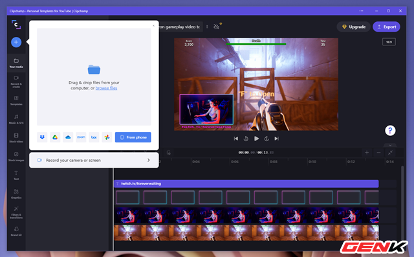The image size is (414, 257).
Task: Click the camera icon beside Record your camera
Action: coord(39,161)
